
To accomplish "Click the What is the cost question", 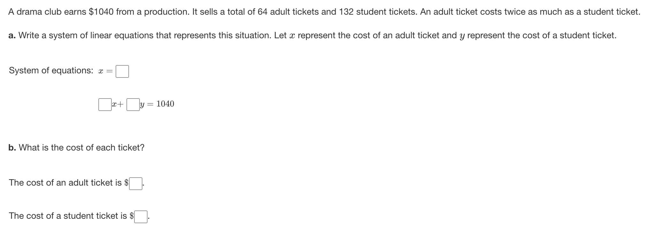I will (81, 148).
